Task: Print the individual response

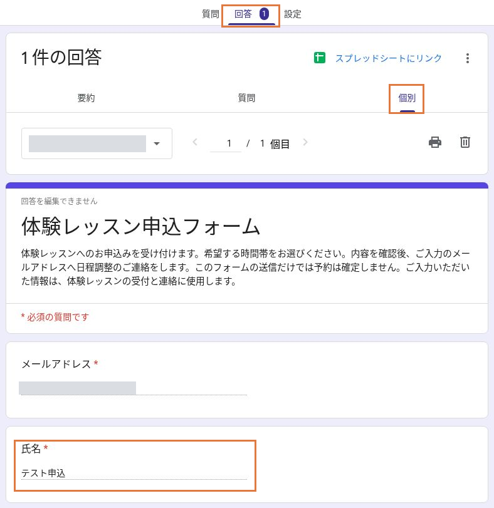Action: tap(434, 142)
